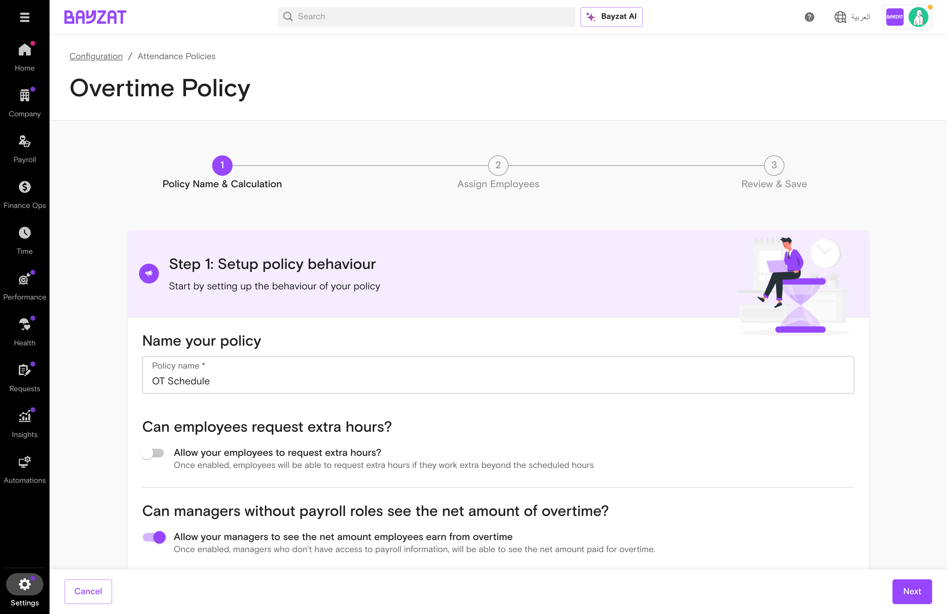947x614 pixels.
Task: Click "Can employees request extra hours?" heading
Action: [x=267, y=427]
